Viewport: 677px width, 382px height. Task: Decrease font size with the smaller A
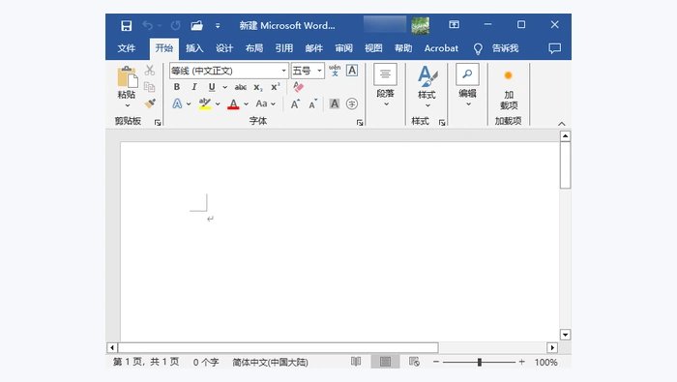point(313,104)
